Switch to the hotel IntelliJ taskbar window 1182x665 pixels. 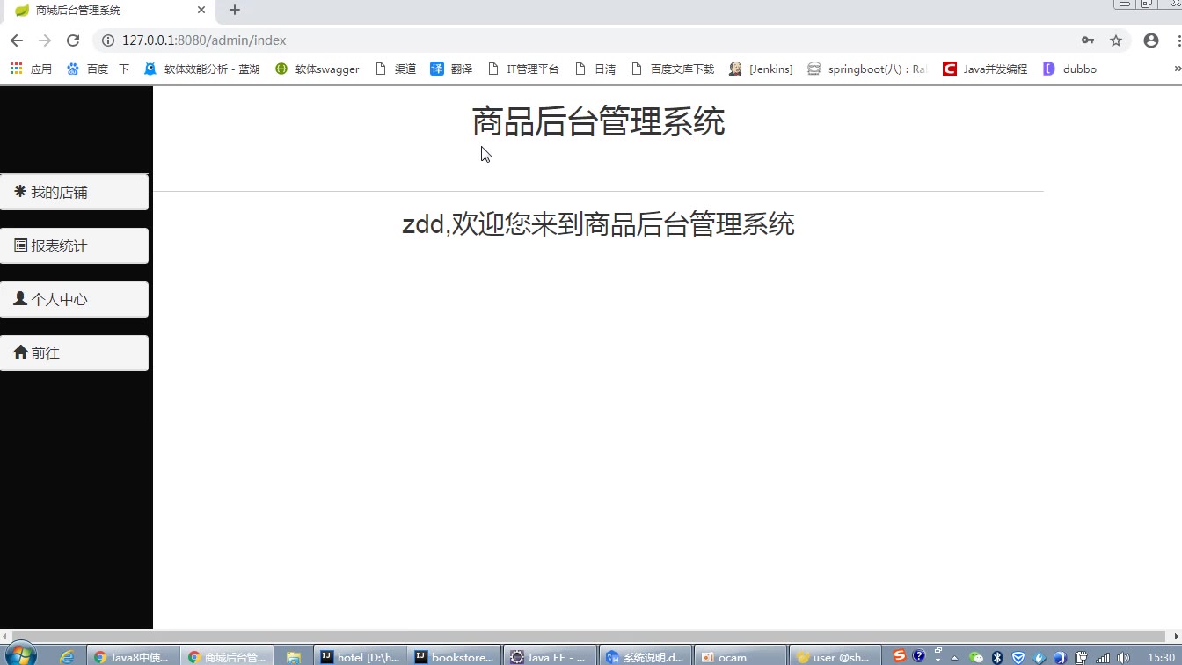[361, 656]
